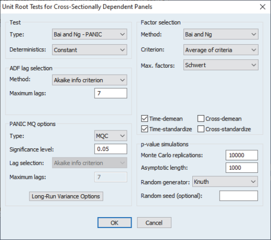The image size is (271, 240).
Task: Expand ADF lag selection Method dropdown
Action: tap(90, 80)
